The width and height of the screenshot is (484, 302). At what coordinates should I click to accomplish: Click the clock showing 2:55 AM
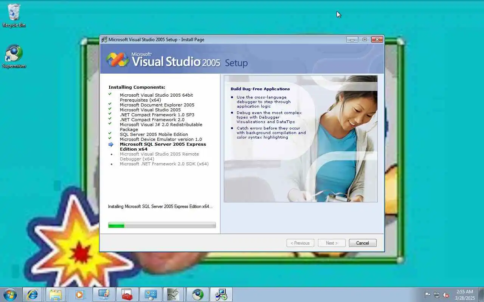[x=464, y=292]
